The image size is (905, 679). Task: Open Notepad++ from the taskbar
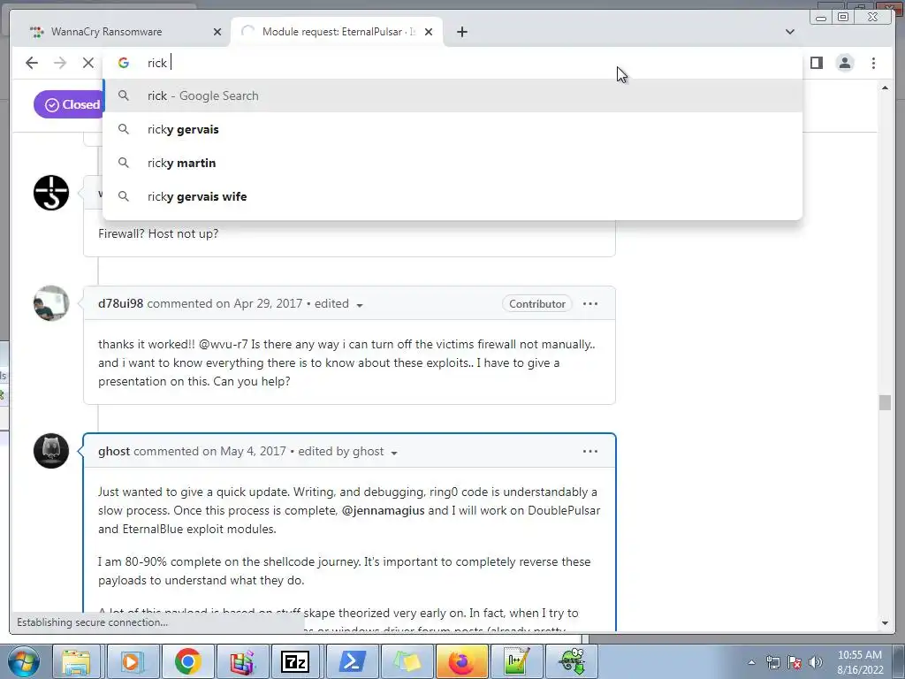click(x=516, y=661)
